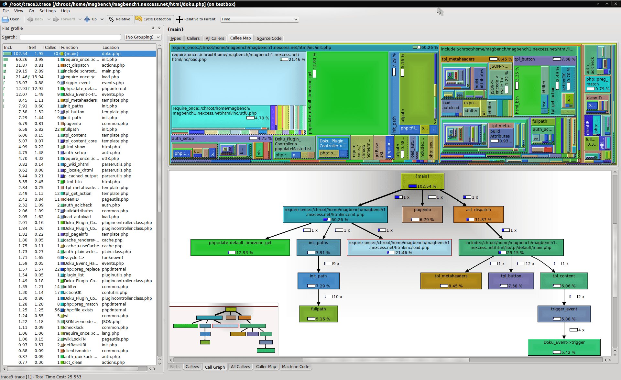The width and height of the screenshot is (621, 380).
Task: Toggle Relative to Parent
Action: point(196,19)
